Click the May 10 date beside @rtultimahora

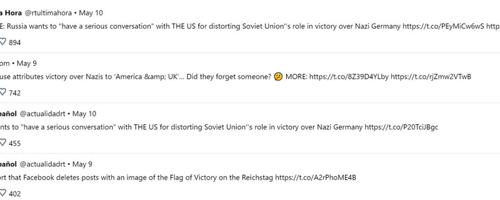[91, 13]
